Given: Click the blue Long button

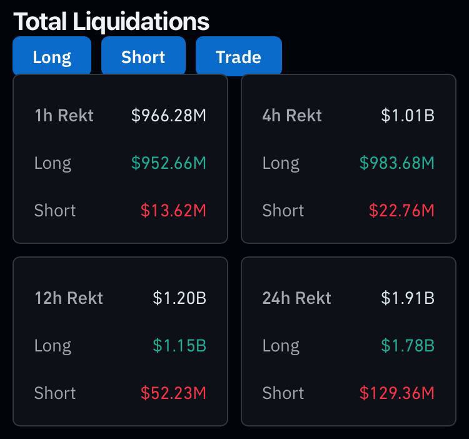Looking at the screenshot, I should click(x=52, y=57).
